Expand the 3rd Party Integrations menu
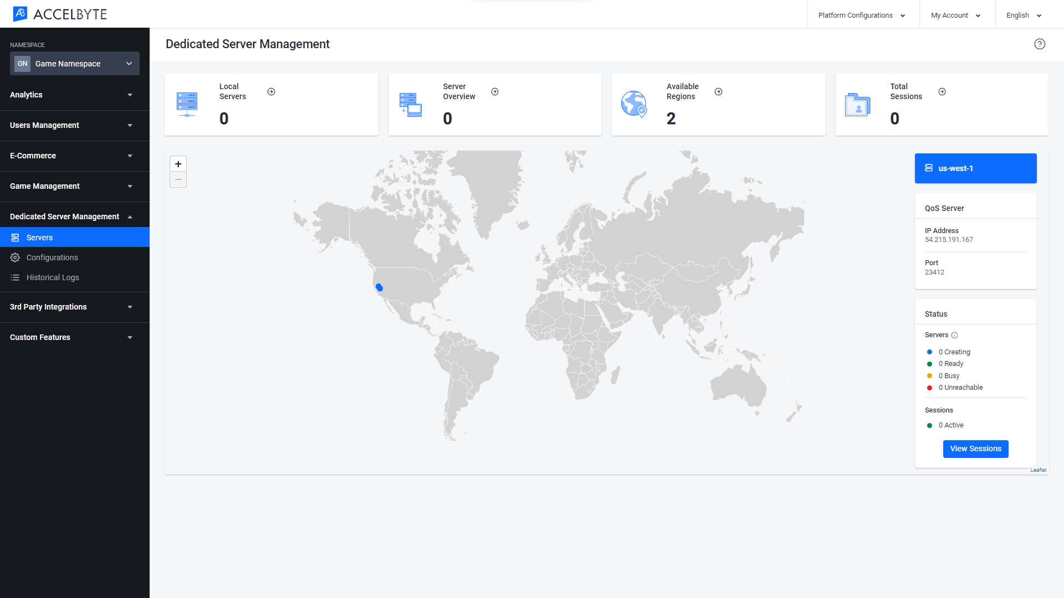The image size is (1064, 598). 75,307
